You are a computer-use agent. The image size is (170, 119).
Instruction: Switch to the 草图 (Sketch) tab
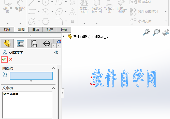(x=21, y=29)
